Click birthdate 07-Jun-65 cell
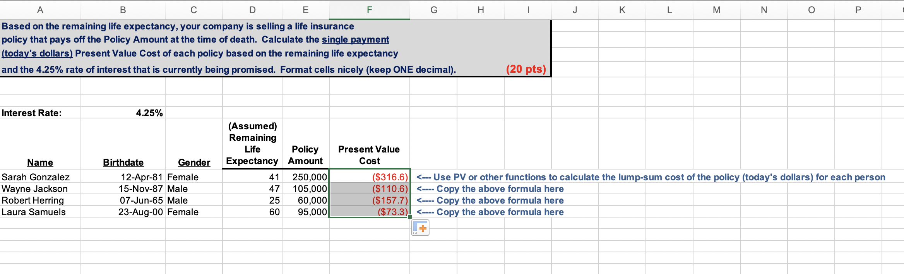 tap(123, 200)
